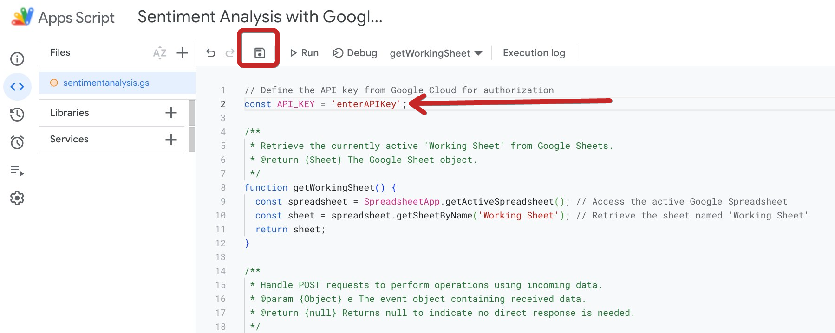Open getWorkingSheet function dropdown
Image resolution: width=835 pixels, height=333 pixels.
click(x=436, y=53)
